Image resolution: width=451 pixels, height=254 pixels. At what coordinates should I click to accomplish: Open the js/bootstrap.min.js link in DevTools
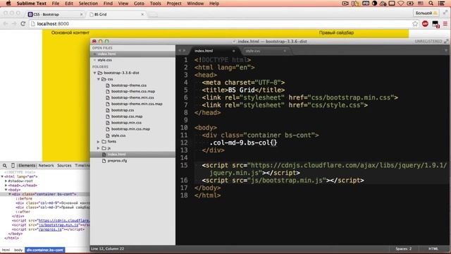(58, 225)
